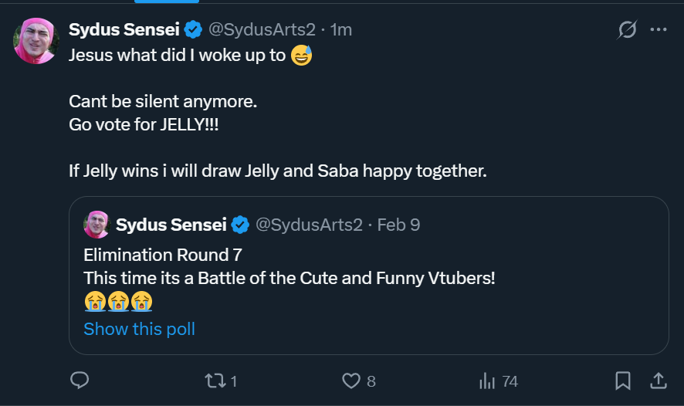This screenshot has height=406, width=684.
Task: Open Sydus Sensei's large profile avatar
Action: point(36,41)
